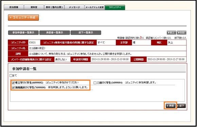The width and height of the screenshot is (197, 127).
Task: Select the green コミュニティ tab
Action: coord(115,7)
